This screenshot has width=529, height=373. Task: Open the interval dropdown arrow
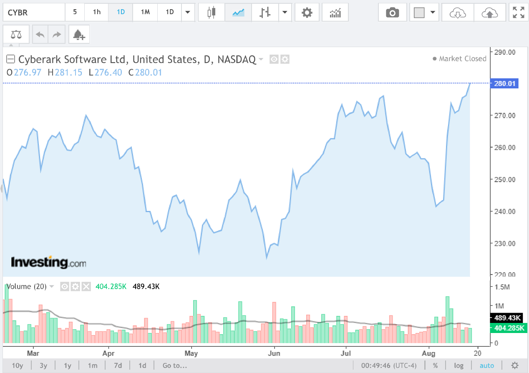coord(188,12)
